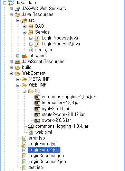The width and height of the screenshot is (125, 171).
Task: Click the JavaScript Resources library icon
Action: 18,62
